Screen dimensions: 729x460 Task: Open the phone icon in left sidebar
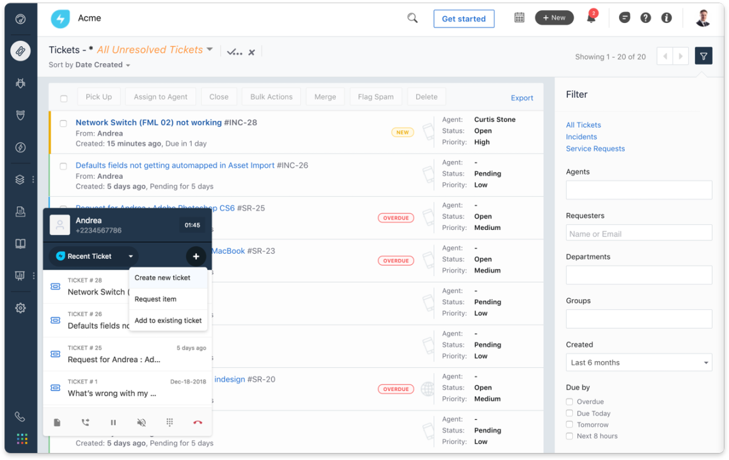point(20,417)
